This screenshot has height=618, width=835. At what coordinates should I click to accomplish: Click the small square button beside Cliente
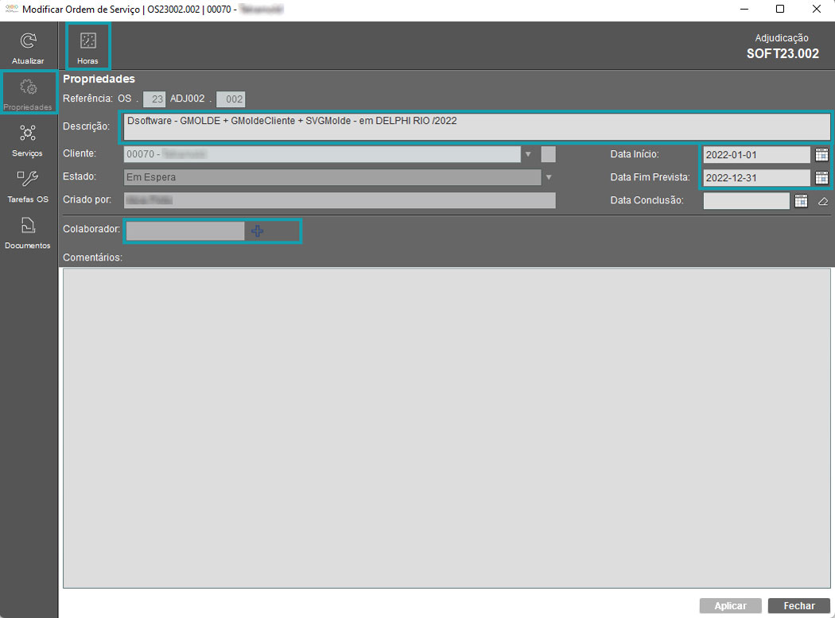click(548, 154)
